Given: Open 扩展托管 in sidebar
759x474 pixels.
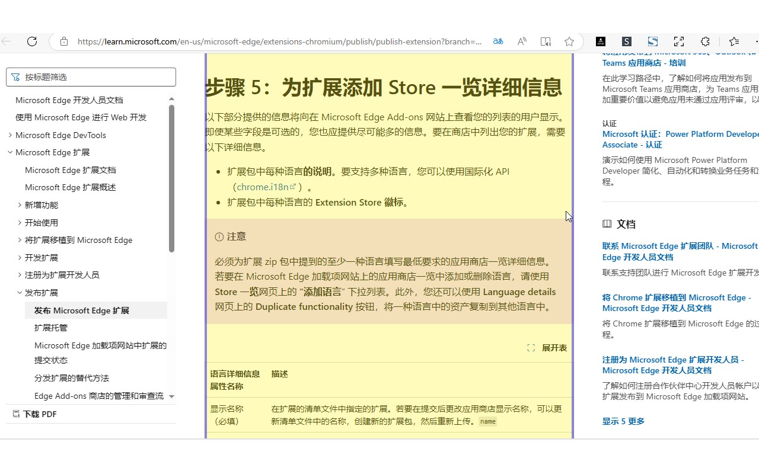Looking at the screenshot, I should point(51,328).
